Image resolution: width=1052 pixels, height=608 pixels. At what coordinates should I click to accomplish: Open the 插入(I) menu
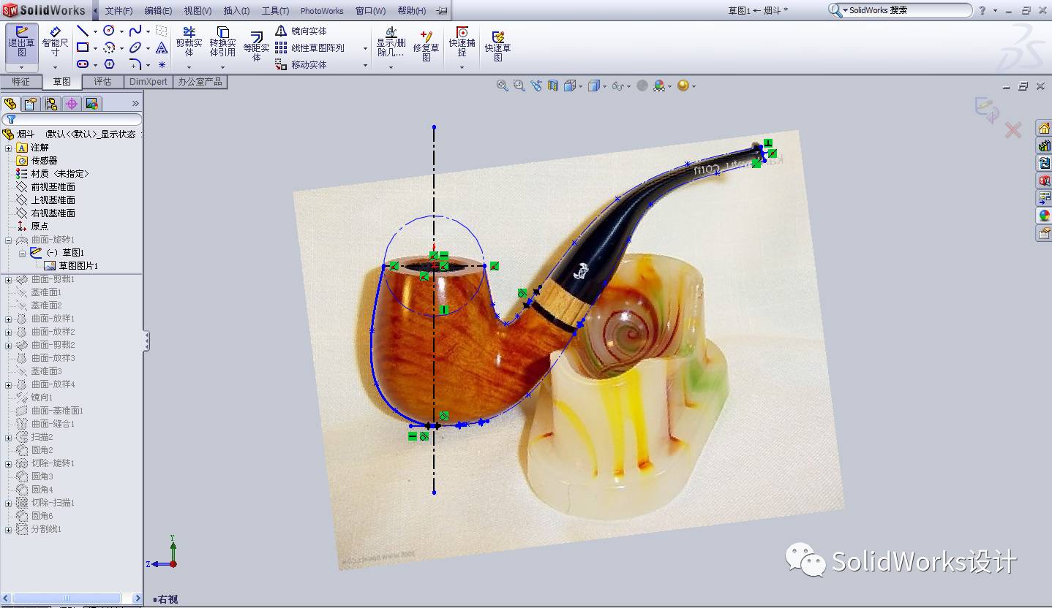pyautogui.click(x=236, y=11)
